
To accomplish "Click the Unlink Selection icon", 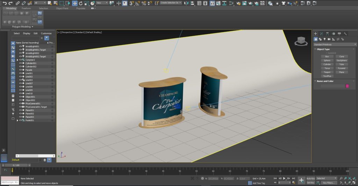I will [23, 3].
